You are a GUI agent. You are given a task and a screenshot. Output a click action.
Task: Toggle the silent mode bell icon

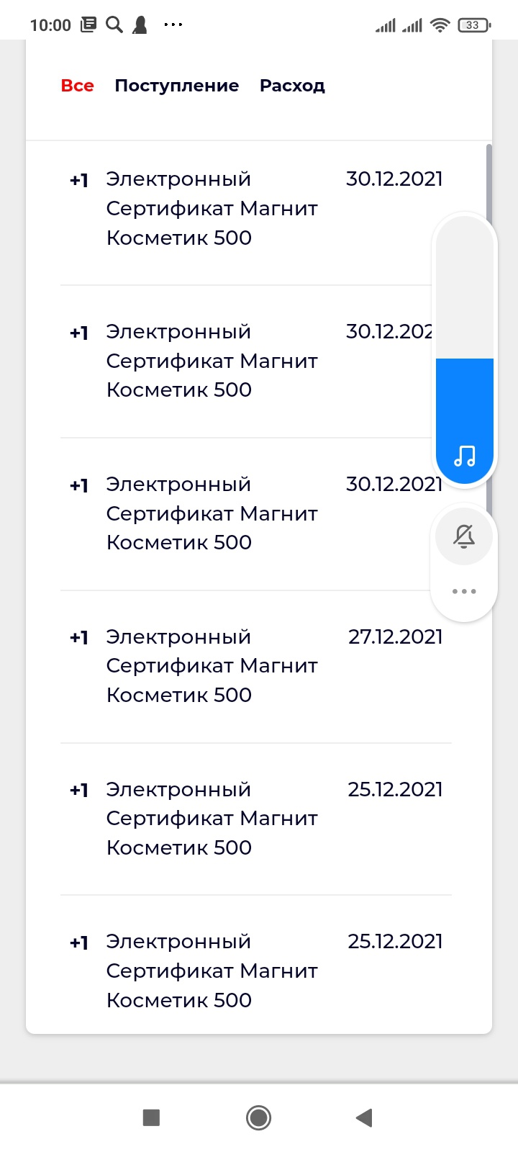pos(464,536)
